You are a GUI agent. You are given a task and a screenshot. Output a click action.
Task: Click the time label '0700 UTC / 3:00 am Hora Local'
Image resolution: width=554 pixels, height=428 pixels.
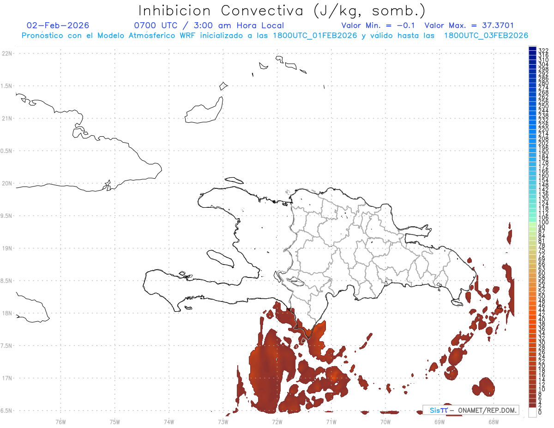(x=209, y=25)
